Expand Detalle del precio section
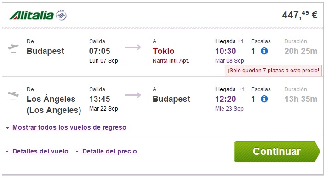This screenshot has height=177, width=326. pyautogui.click(x=109, y=151)
